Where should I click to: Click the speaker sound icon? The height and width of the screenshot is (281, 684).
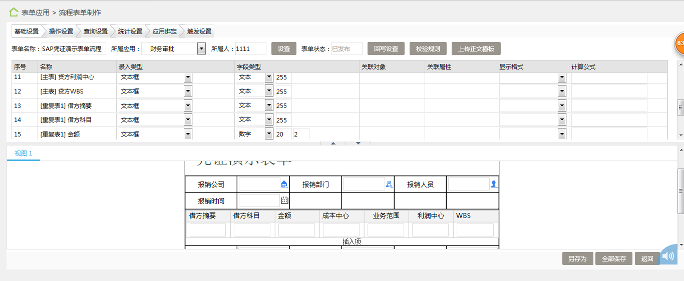point(668,256)
